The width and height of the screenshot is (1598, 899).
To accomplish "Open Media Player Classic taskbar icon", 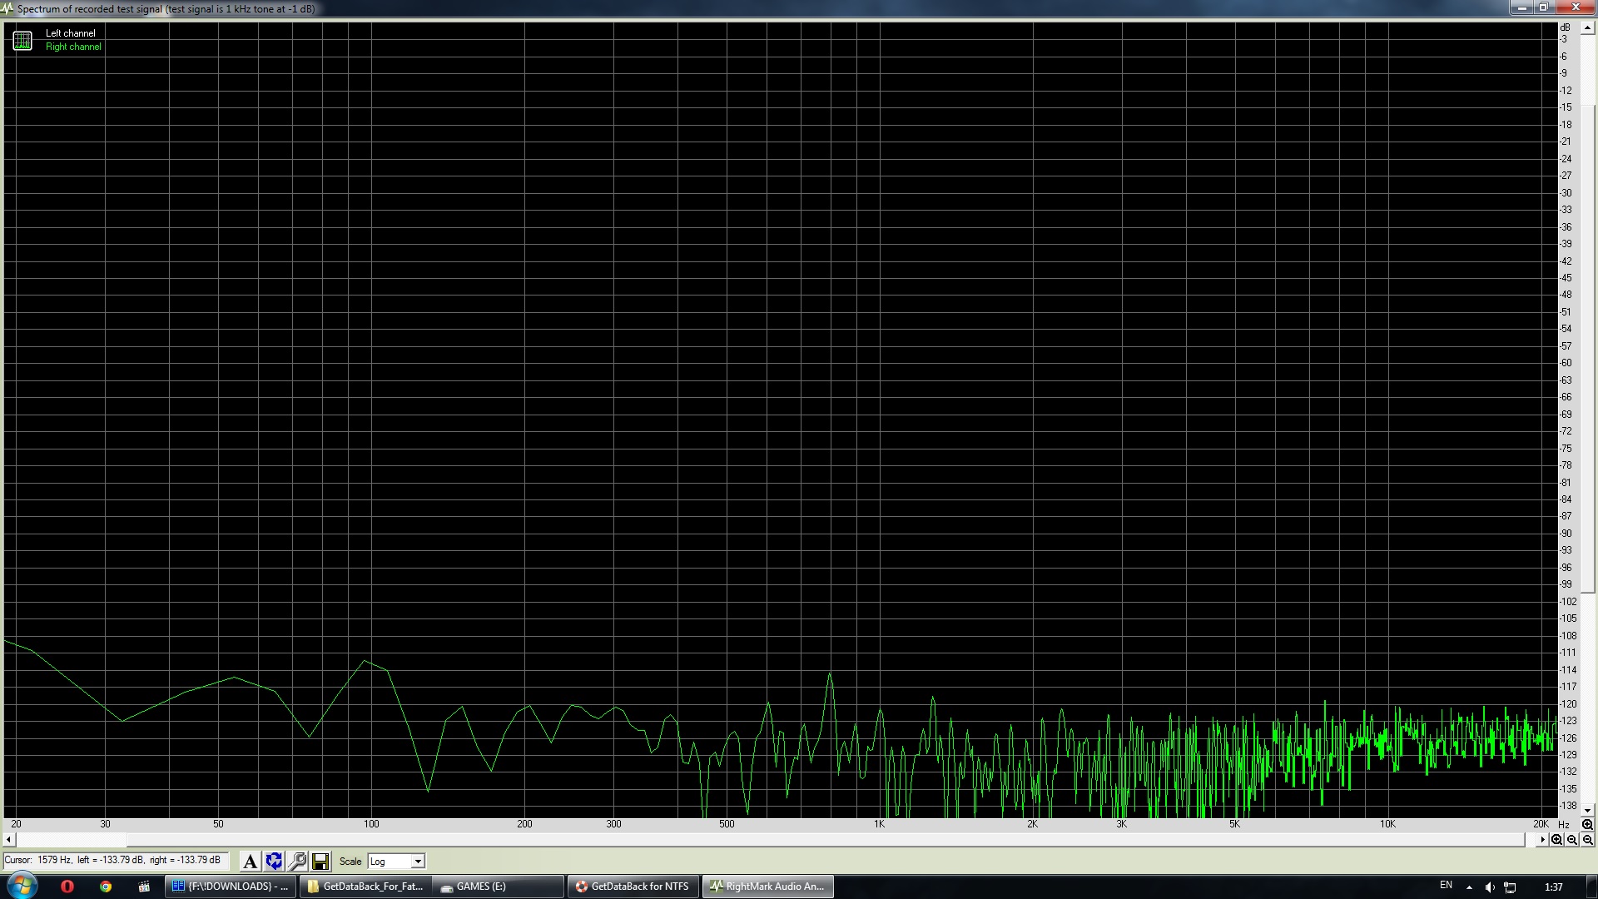I will click(x=144, y=887).
